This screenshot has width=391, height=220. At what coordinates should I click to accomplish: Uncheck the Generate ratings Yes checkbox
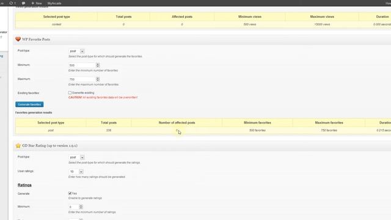point(70,193)
